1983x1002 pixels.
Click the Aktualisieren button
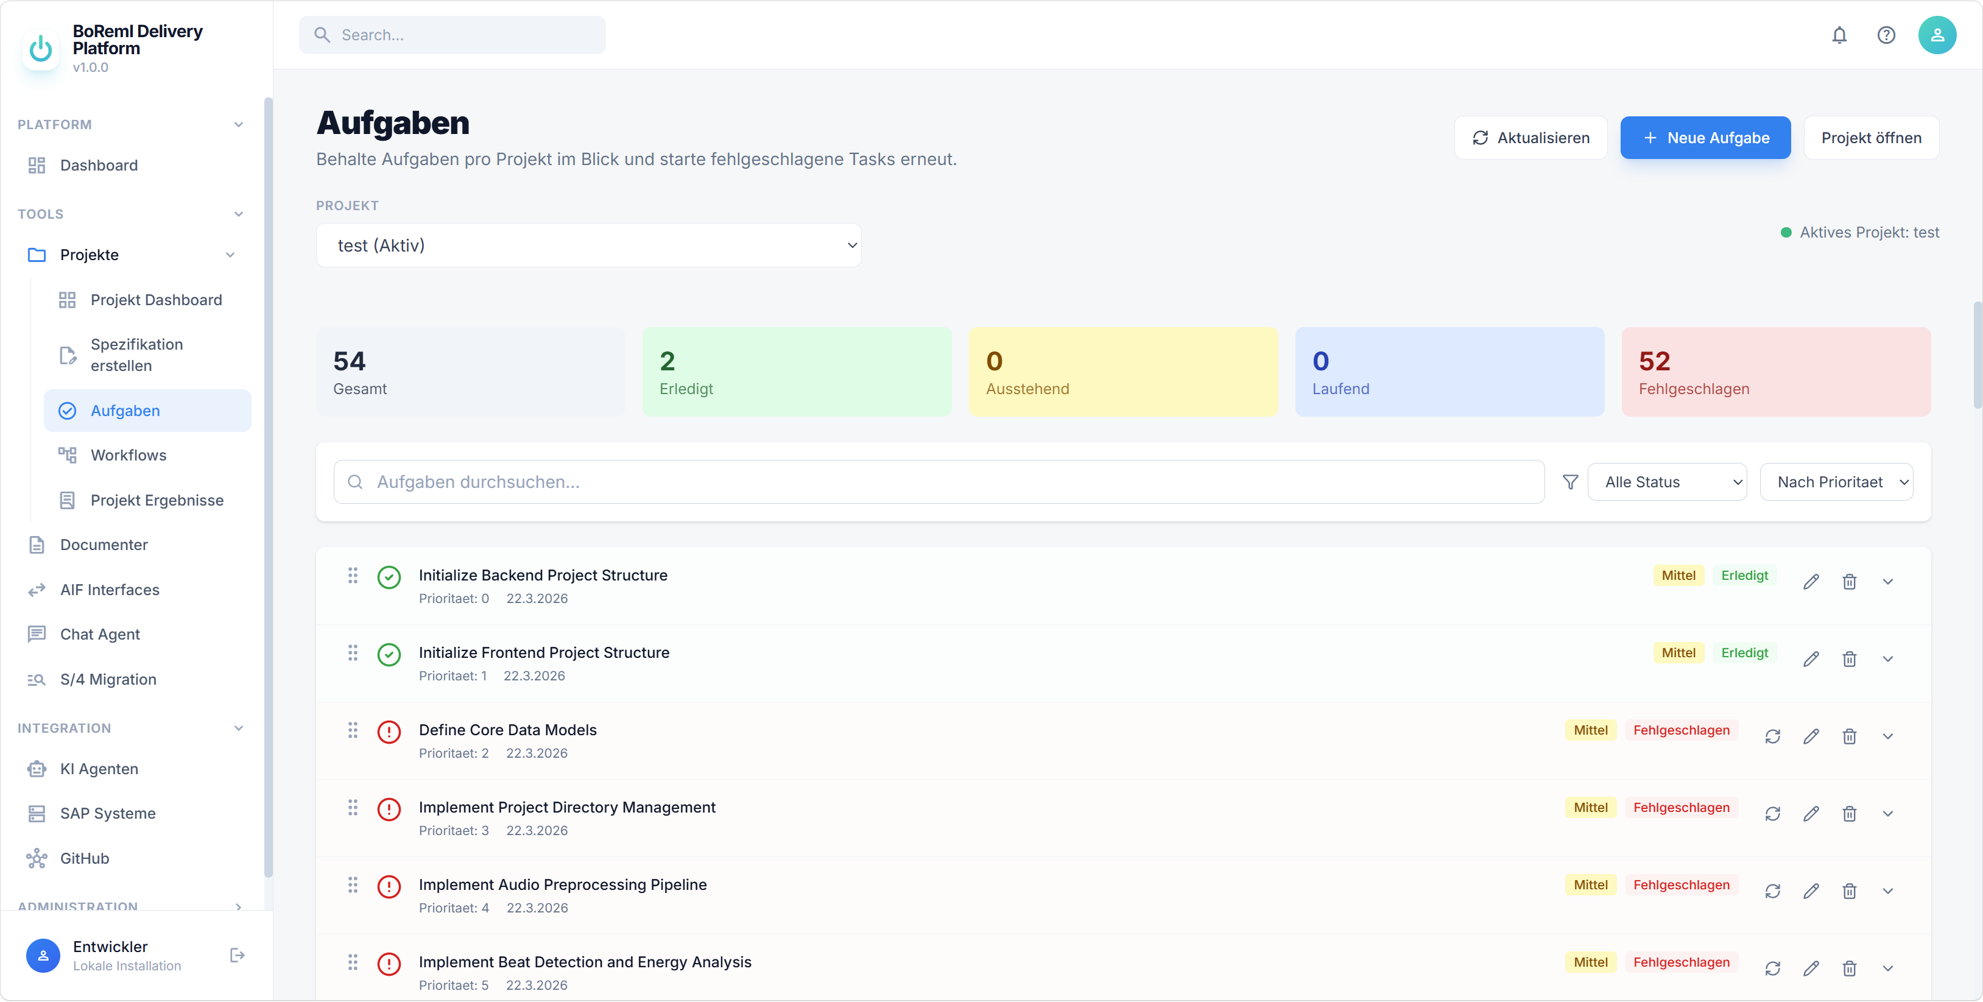tap(1530, 138)
